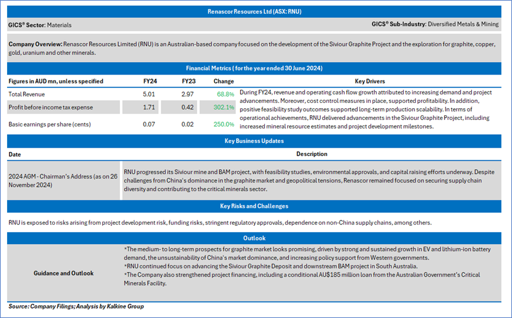The image size is (512, 318).
Task: Click the 68.8% change value
Action: [x=226, y=95]
